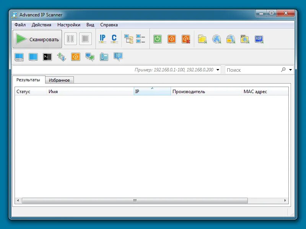Switch to the Результаты tab
The width and height of the screenshot is (306, 229).
[28, 80]
